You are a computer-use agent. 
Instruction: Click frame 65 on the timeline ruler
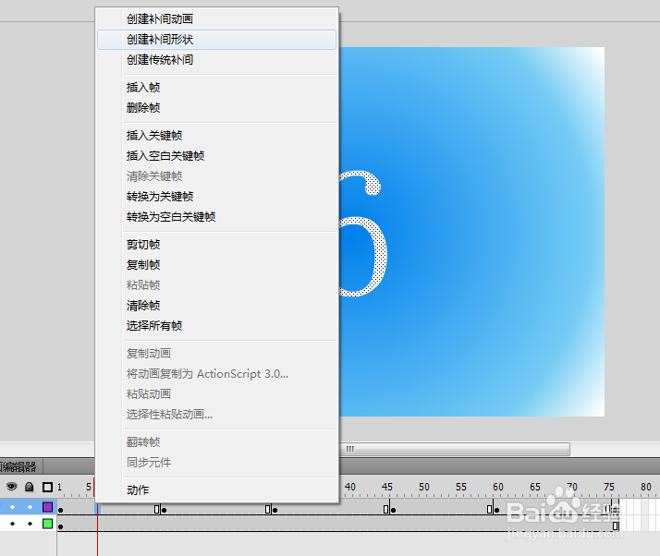point(535,487)
